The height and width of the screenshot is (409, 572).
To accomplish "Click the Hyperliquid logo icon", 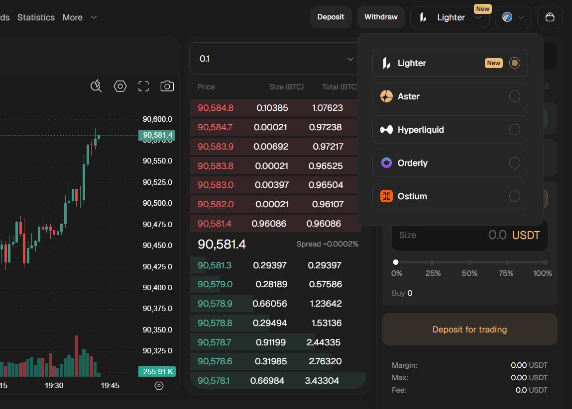I will 386,130.
